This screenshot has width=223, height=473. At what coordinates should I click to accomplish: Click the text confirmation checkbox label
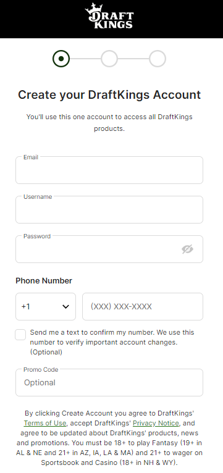(x=112, y=342)
